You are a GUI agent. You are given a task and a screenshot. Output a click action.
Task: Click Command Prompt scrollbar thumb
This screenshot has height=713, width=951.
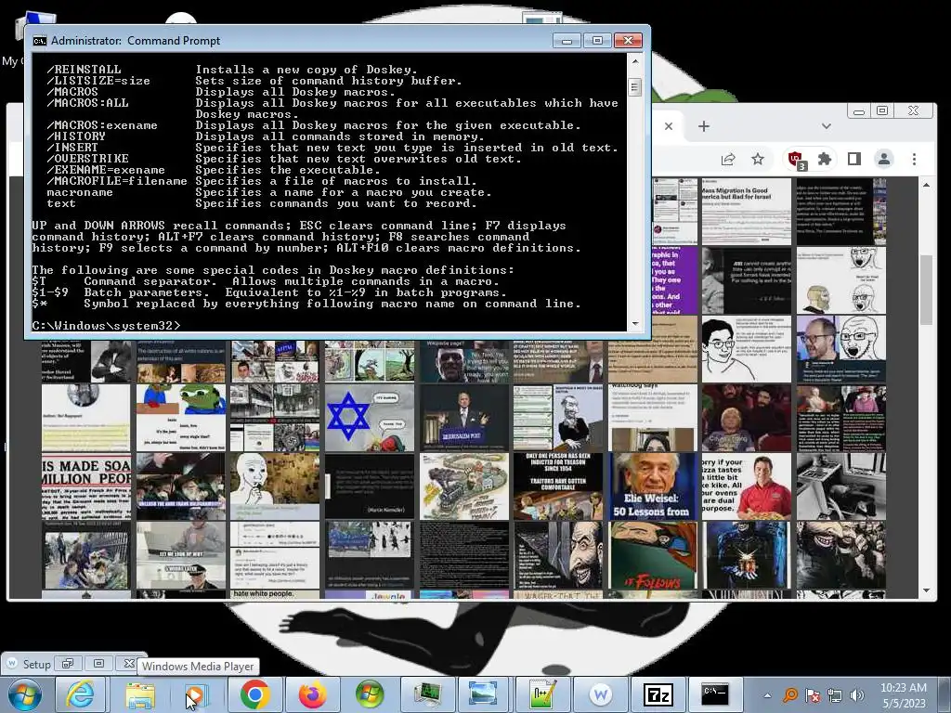coord(635,87)
